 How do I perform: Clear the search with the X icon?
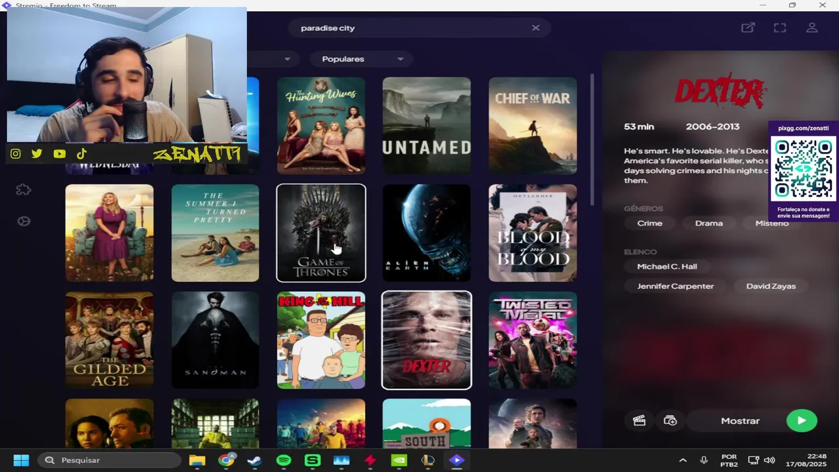pos(536,28)
